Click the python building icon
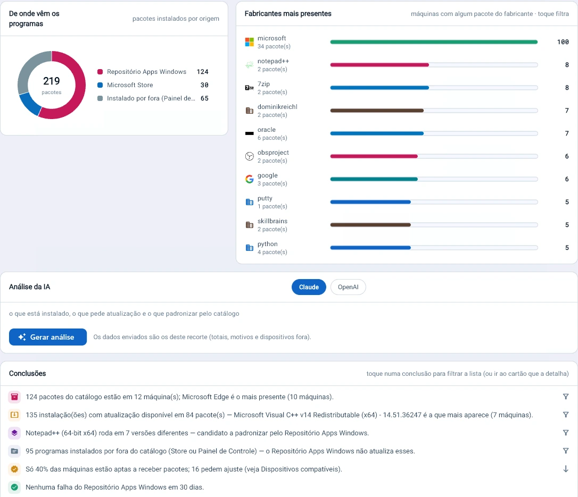The width and height of the screenshot is (578, 497). [x=249, y=247]
